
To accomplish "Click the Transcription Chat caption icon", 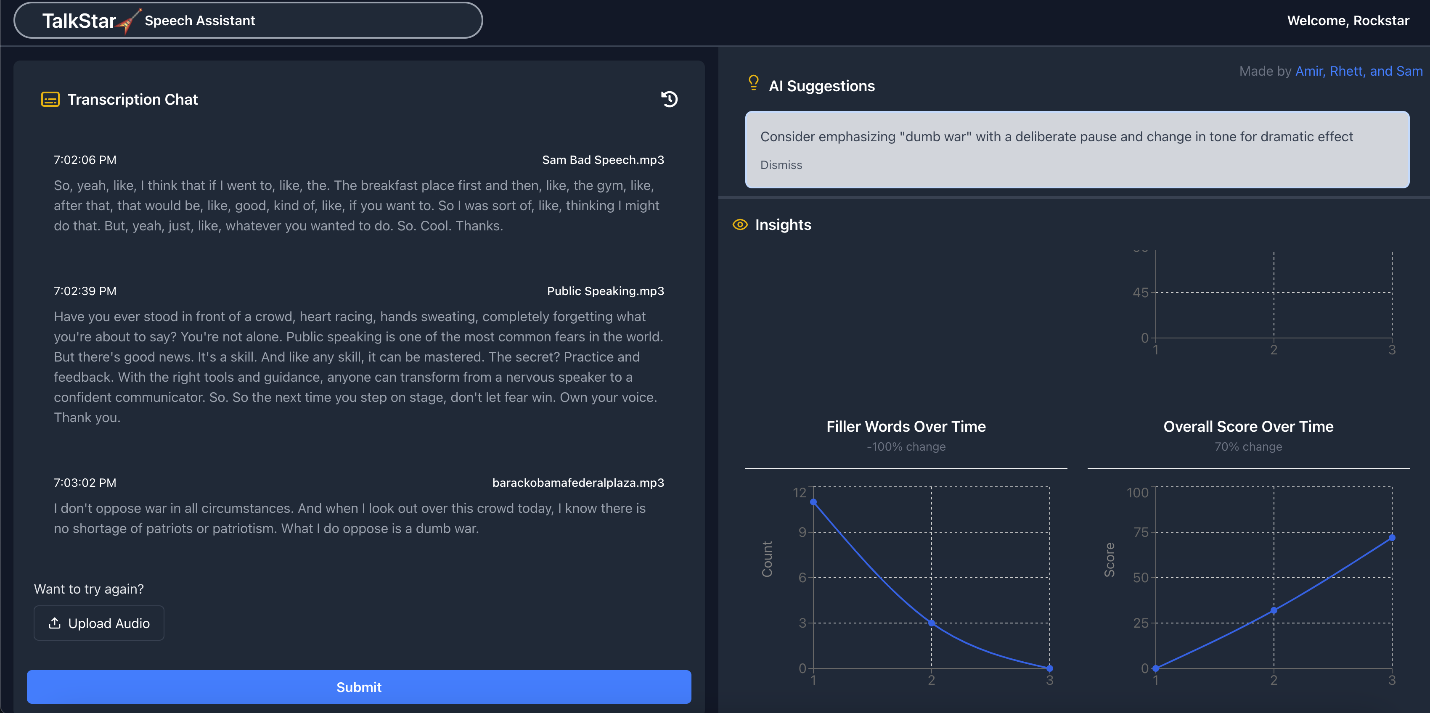I will (x=50, y=99).
